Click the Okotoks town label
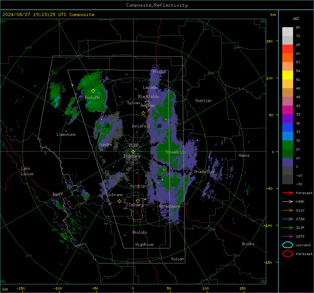 tap(140, 232)
